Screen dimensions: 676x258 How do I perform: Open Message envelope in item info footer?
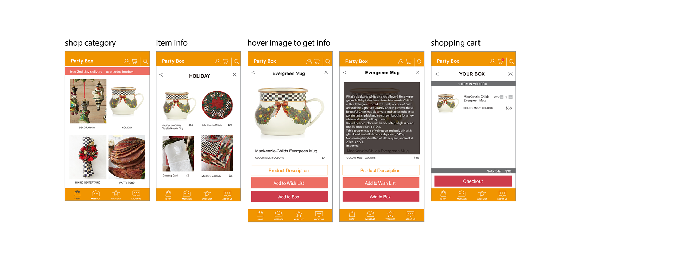point(187,194)
